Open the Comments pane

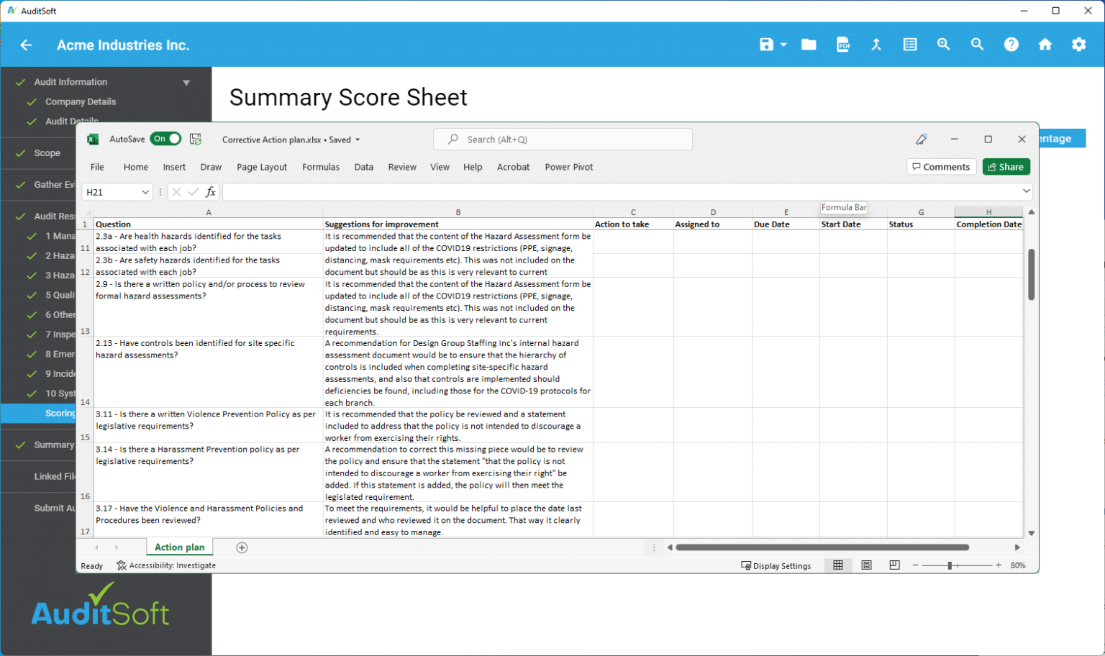click(x=941, y=166)
